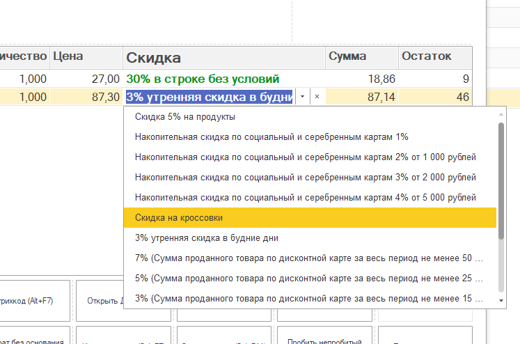
Task: Choose 'Накопительная скидка ... картам 1%' option
Action: click(310, 137)
